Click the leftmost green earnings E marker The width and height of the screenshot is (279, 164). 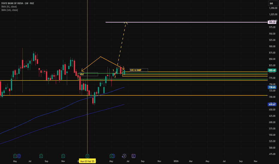pos(15,156)
